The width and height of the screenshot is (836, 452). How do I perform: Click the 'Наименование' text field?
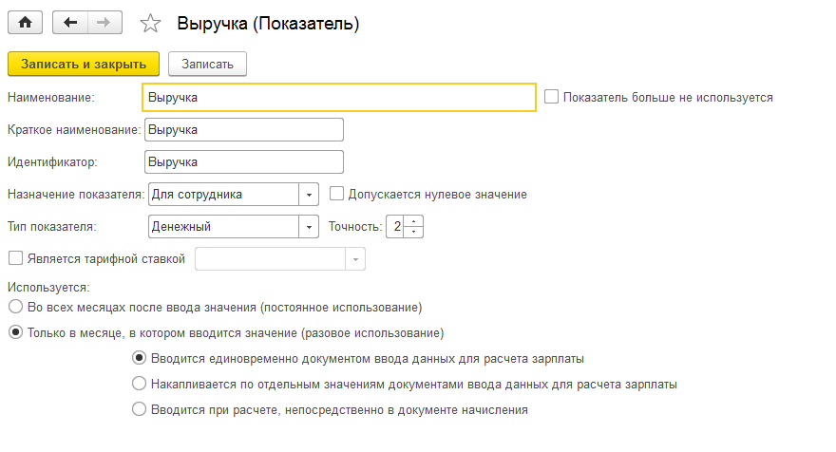pos(337,97)
